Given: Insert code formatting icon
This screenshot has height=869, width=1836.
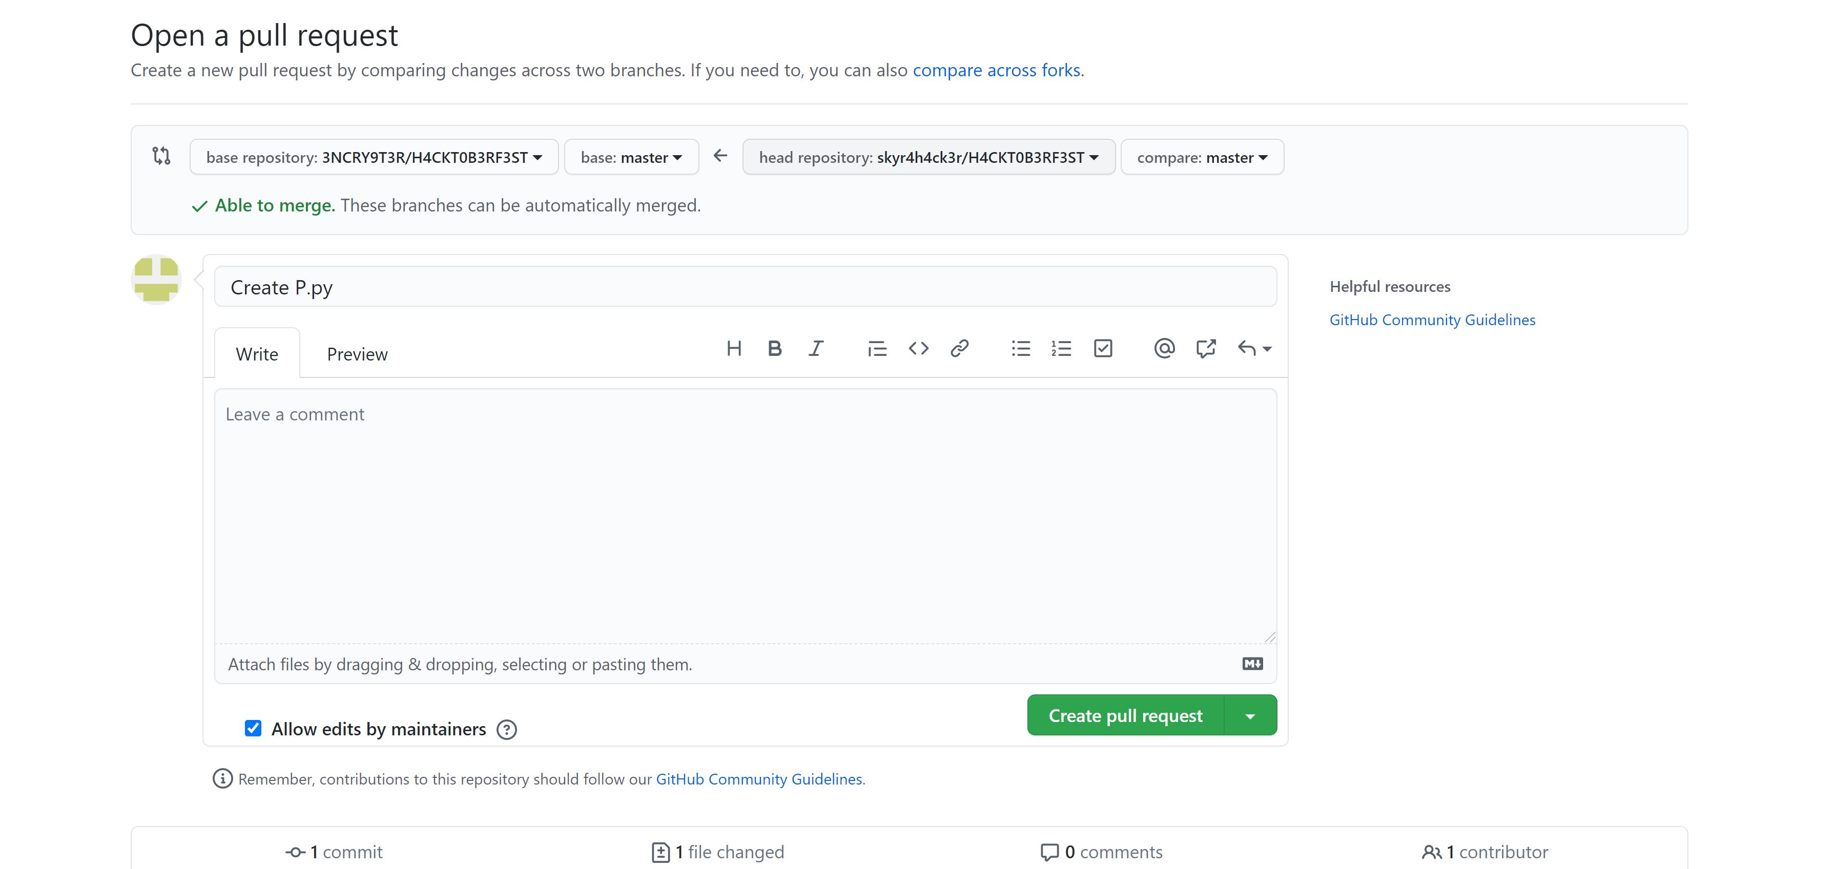Looking at the screenshot, I should pyautogui.click(x=918, y=348).
